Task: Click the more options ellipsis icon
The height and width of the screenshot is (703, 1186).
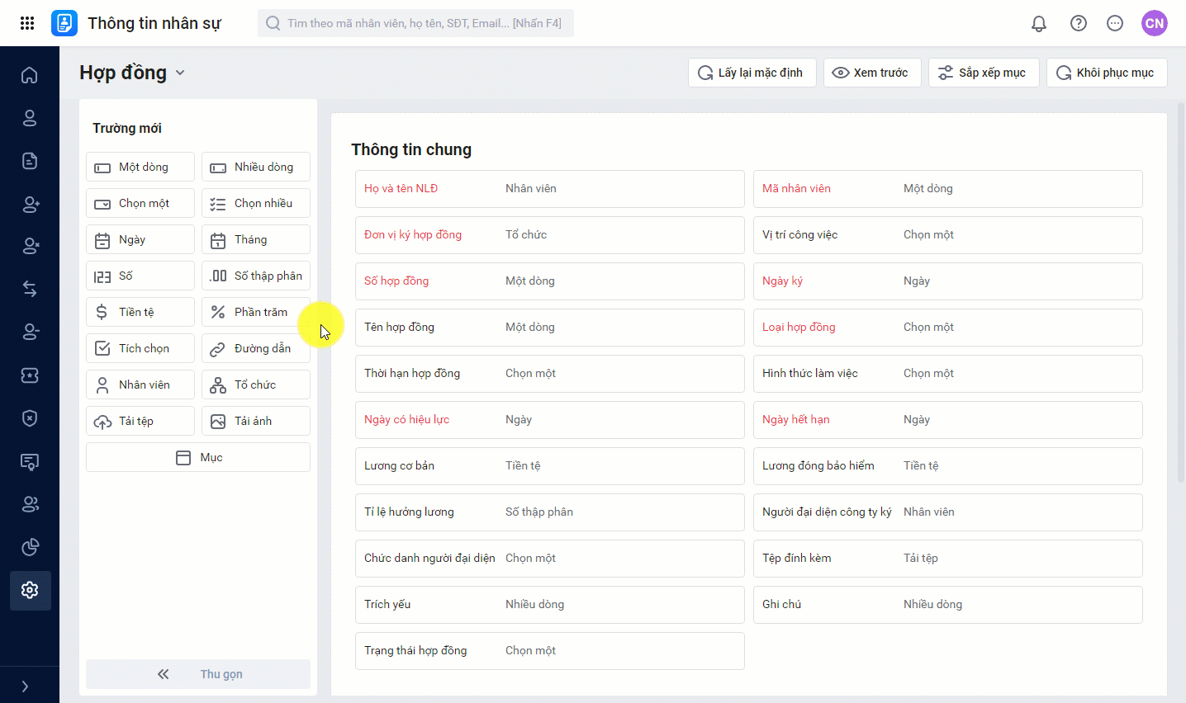Action: coord(1115,23)
